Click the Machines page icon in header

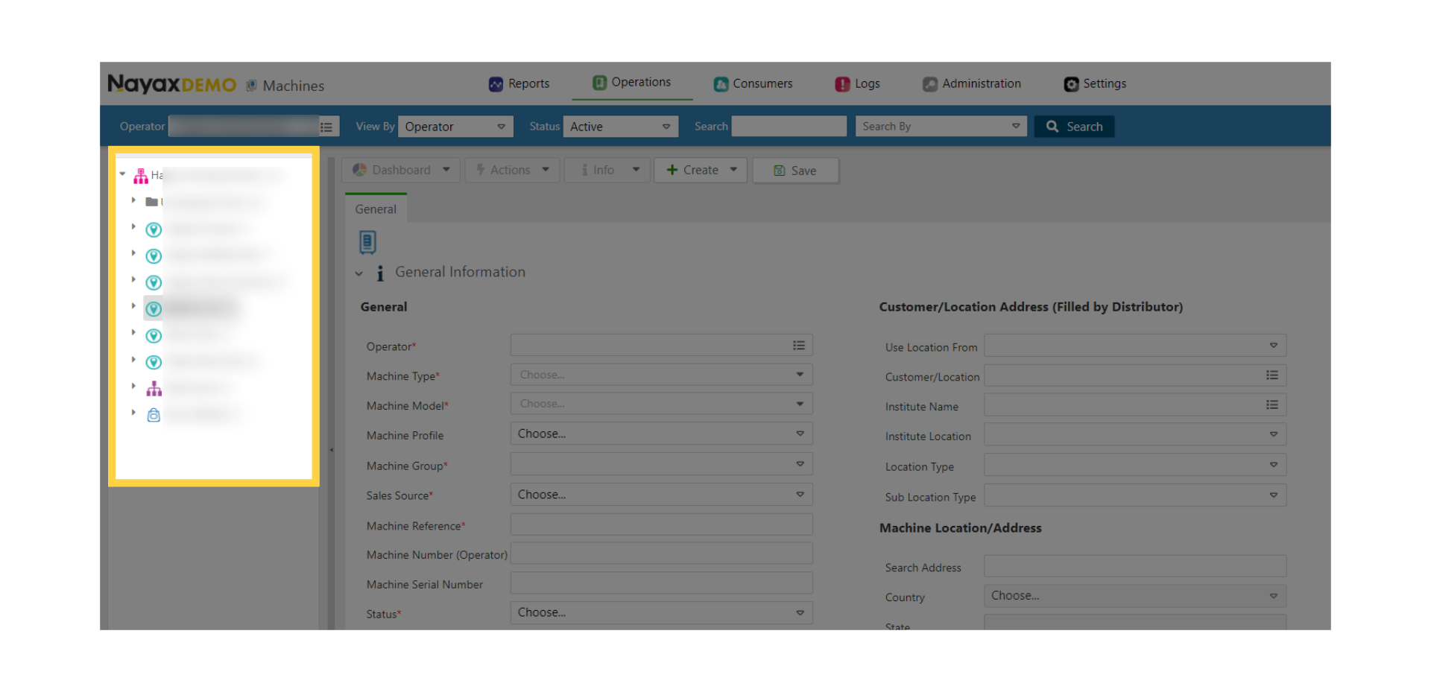[251, 86]
